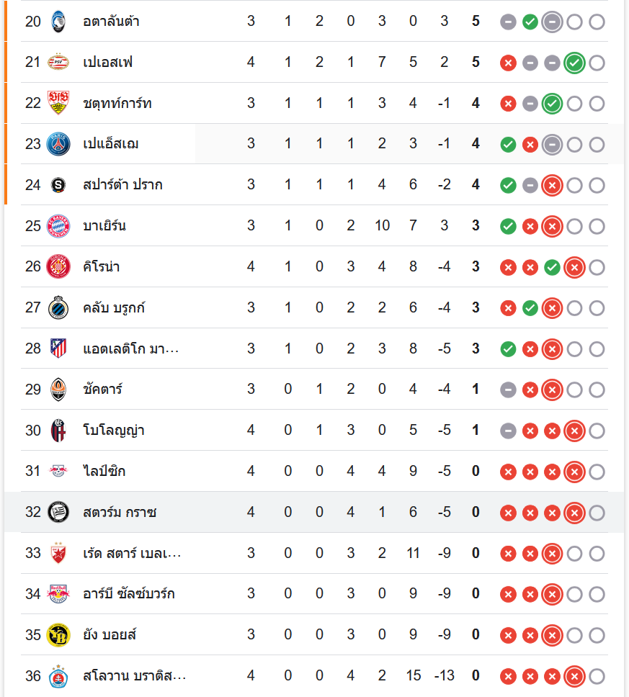Open the สปาร์ต้า ปราก team link
The width and height of the screenshot is (629, 697).
(122, 185)
